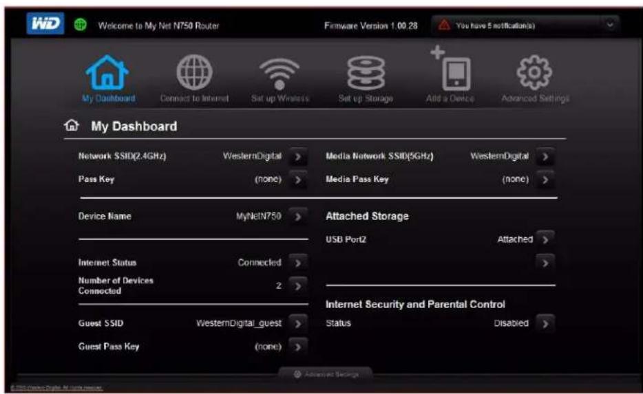Viewport: 643px width, 394px height.
Task: Open Guest Pass Key arrow
Action: 298,347
